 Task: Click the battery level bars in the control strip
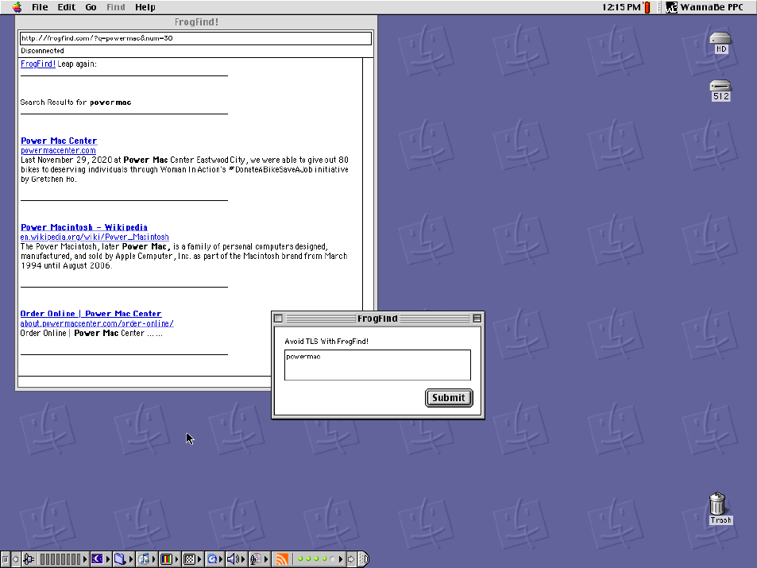60,559
